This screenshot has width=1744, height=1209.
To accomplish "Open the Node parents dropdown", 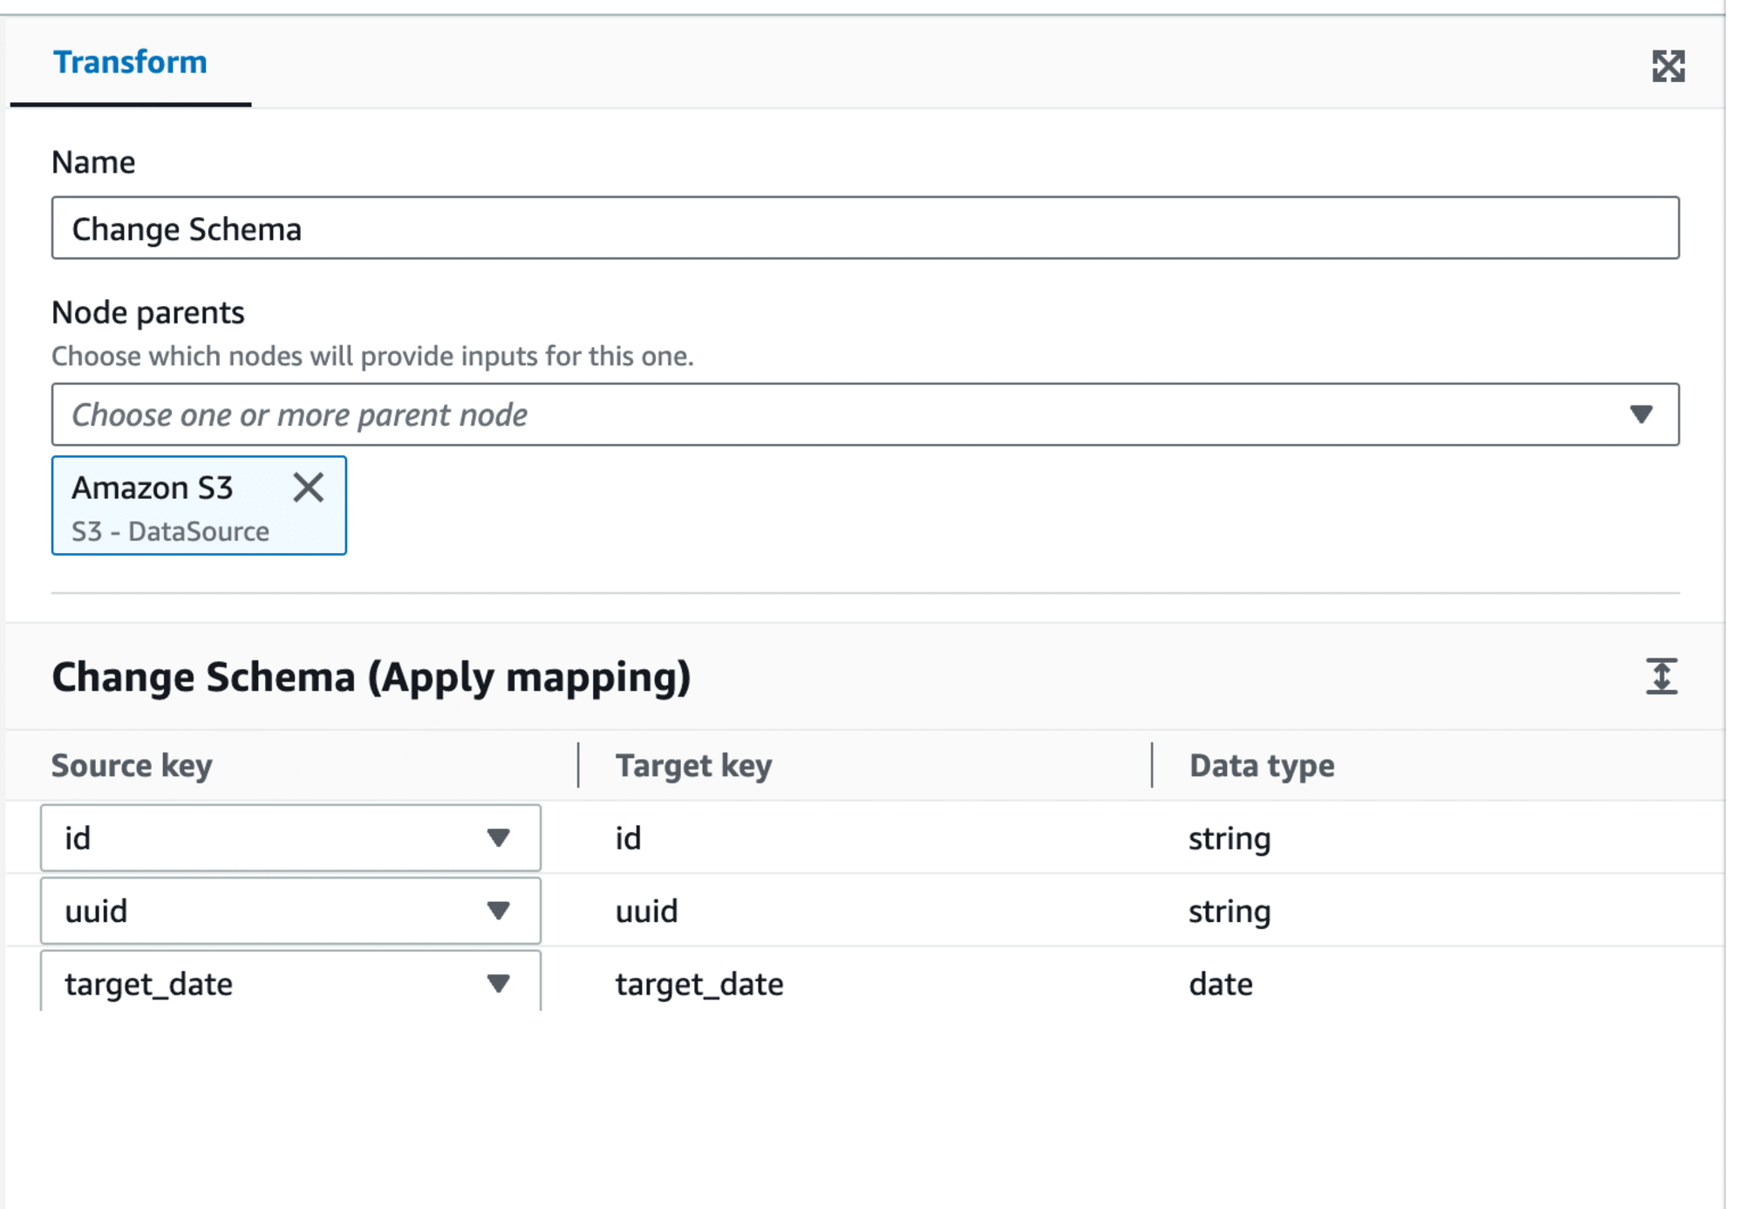I will [x=865, y=414].
